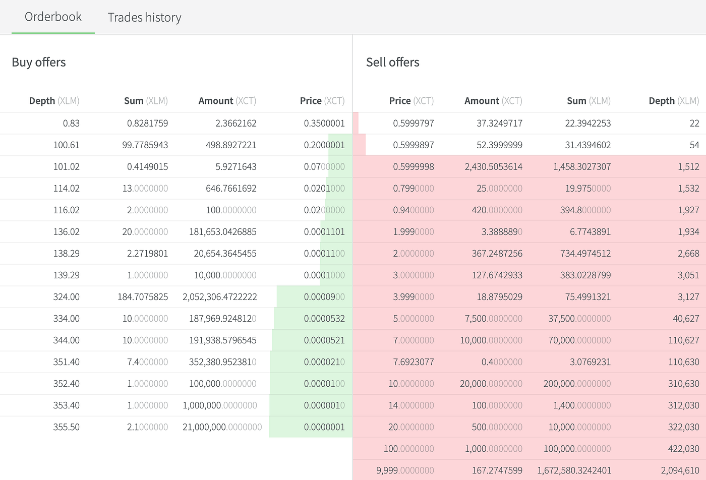Click sell amount 37.3249717

(499, 123)
